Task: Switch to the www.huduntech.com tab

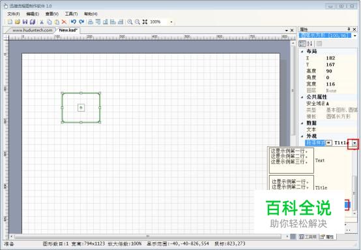Action: [32, 31]
